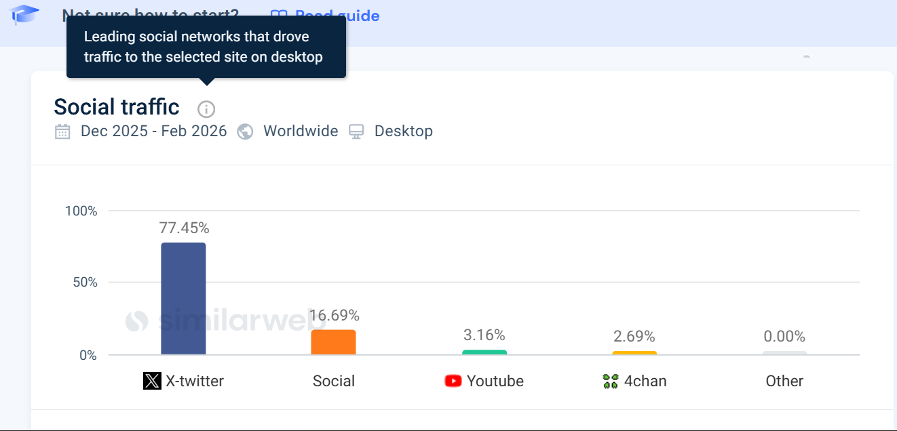Click the monitor icon beside Desktop

(356, 131)
